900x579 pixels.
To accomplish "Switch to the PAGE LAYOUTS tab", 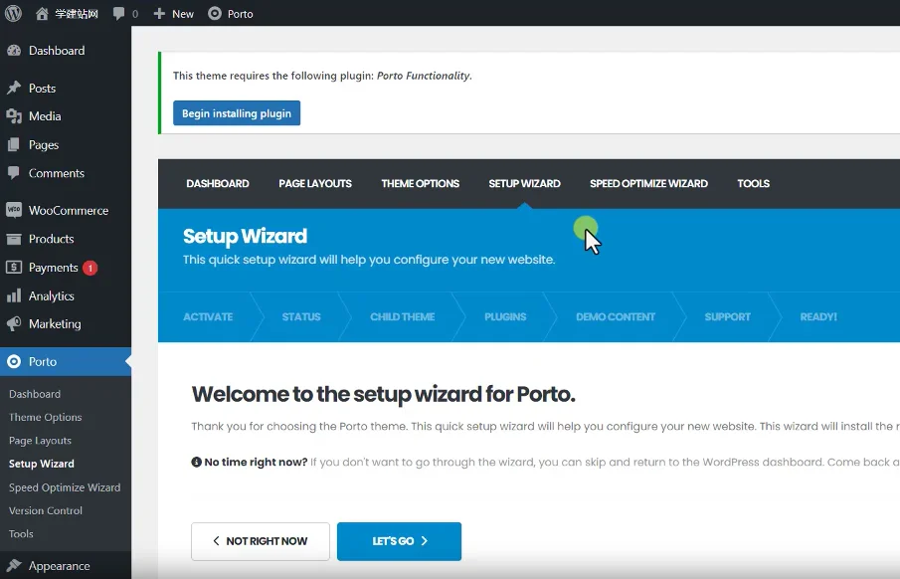I will coord(315,183).
